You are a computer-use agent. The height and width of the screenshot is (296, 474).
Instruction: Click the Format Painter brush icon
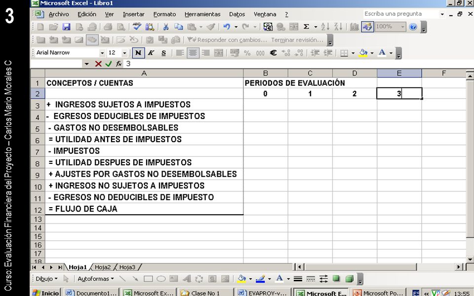pos(211,27)
